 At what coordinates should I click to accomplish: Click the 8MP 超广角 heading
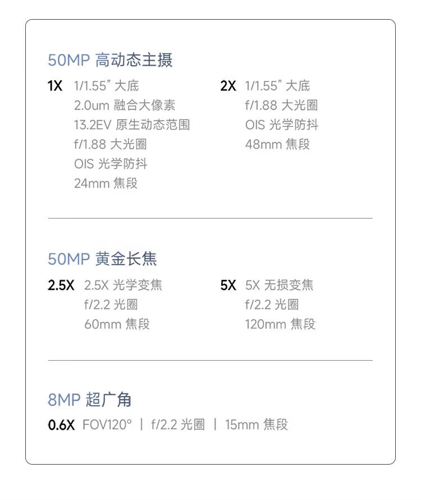coord(90,400)
